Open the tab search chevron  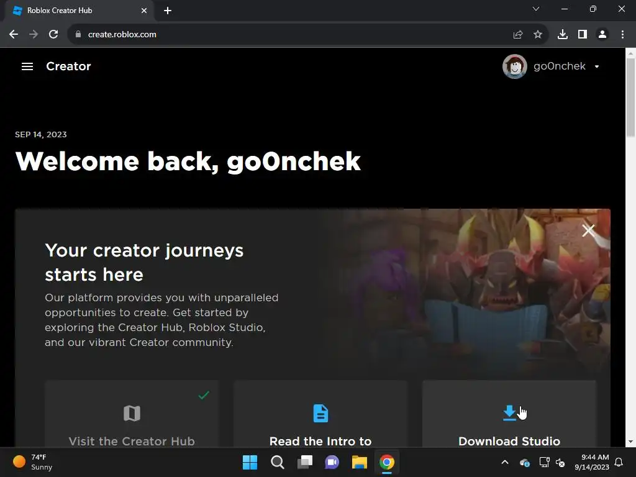pyautogui.click(x=536, y=9)
